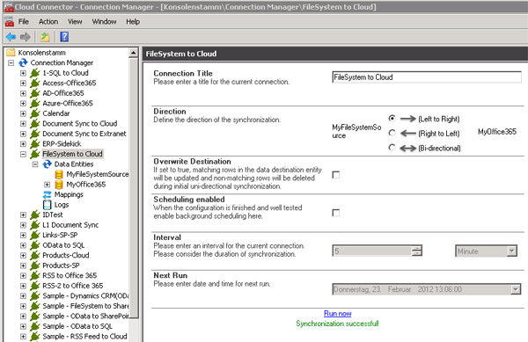The width and height of the screenshot is (528, 342).
Task: Expand the Document Sync to Cloud node
Action: [23, 124]
